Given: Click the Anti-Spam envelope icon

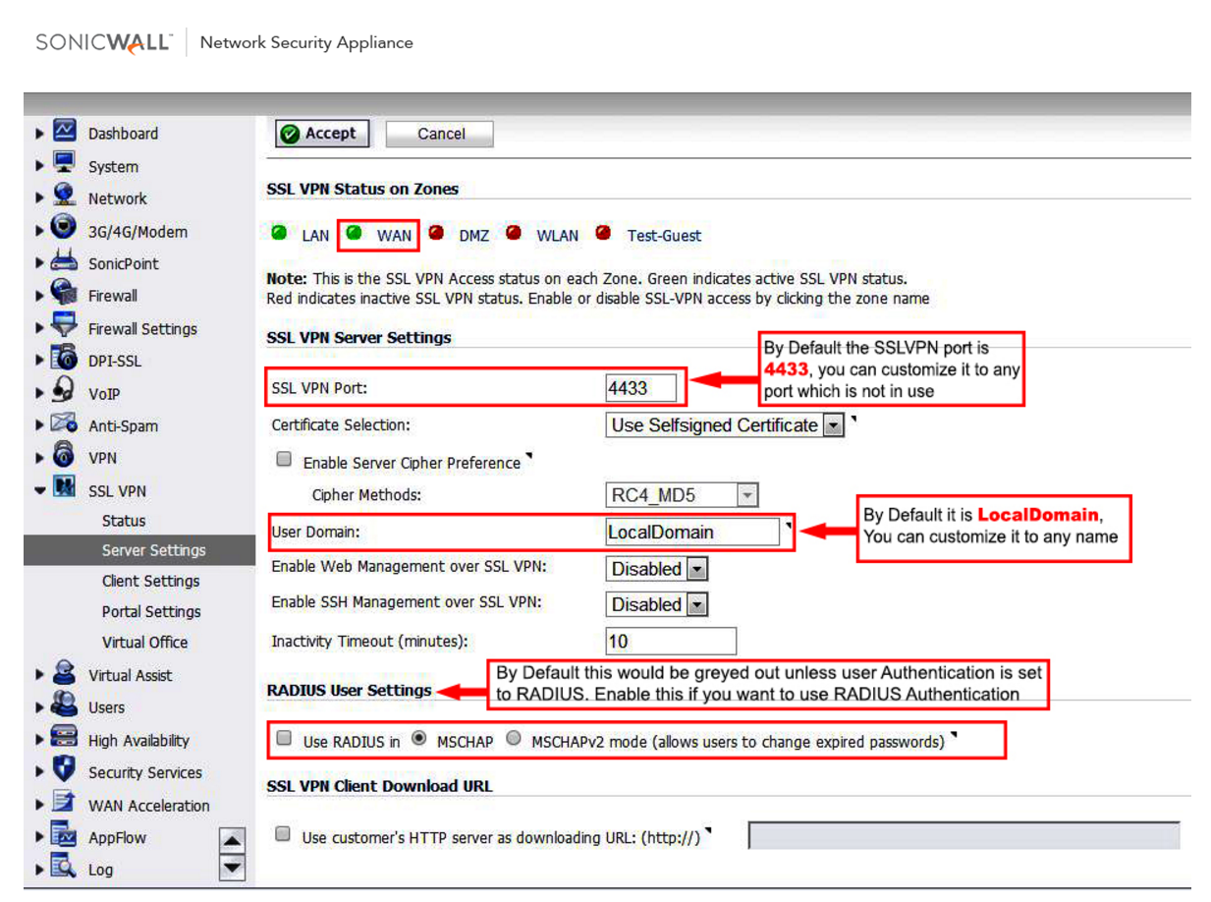Looking at the screenshot, I should point(64,424).
